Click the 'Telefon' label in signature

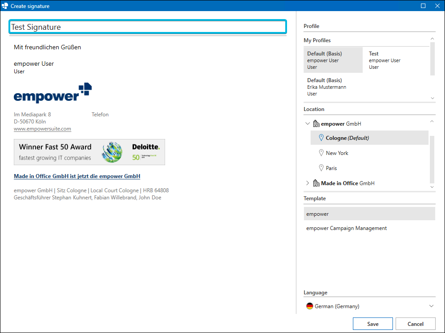(100, 115)
